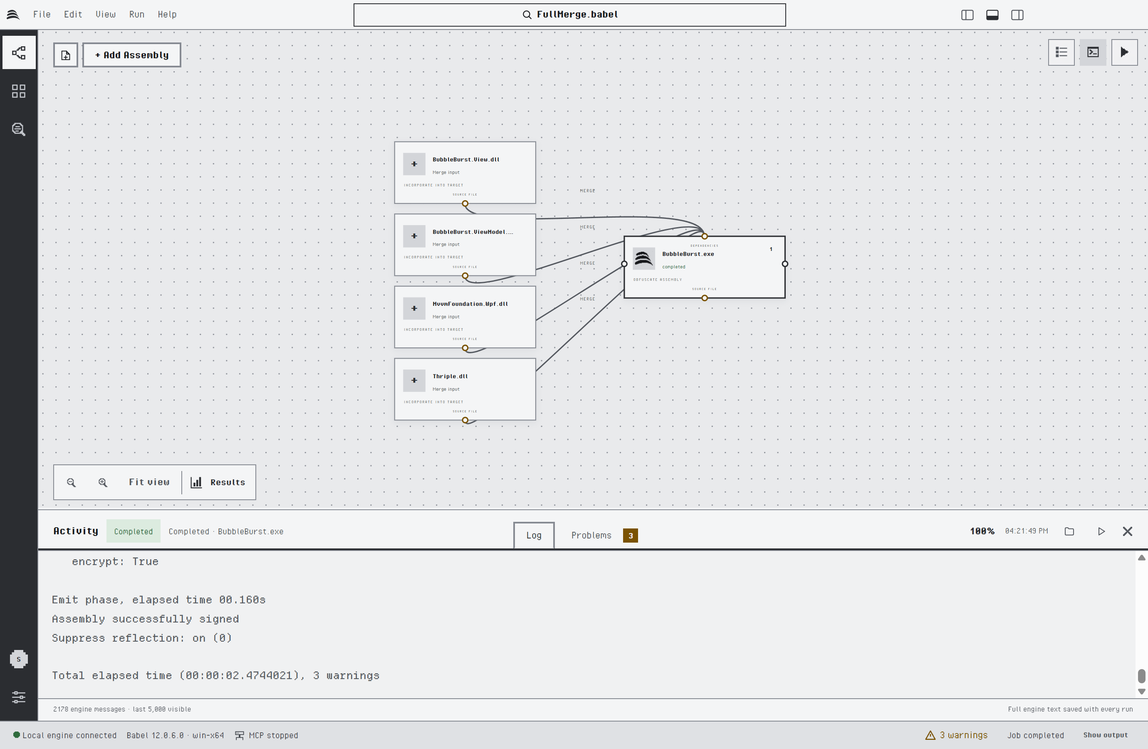The height and width of the screenshot is (749, 1148).
Task: Click the warning triangle icon in the status bar
Action: [x=930, y=735]
